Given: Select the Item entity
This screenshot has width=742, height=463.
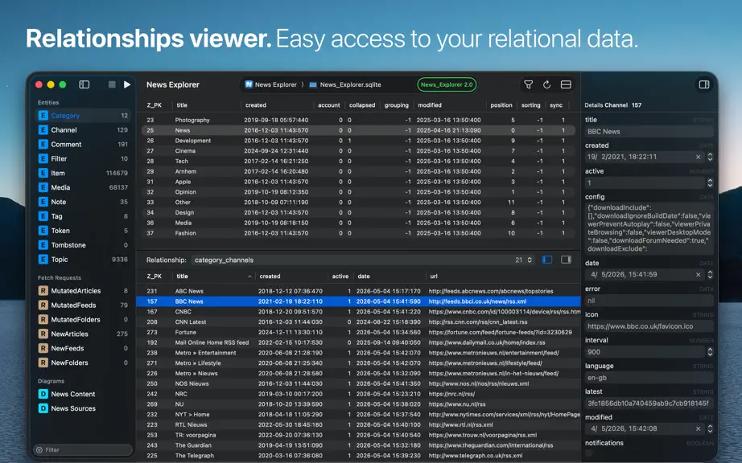Looking at the screenshot, I should 83,173.
